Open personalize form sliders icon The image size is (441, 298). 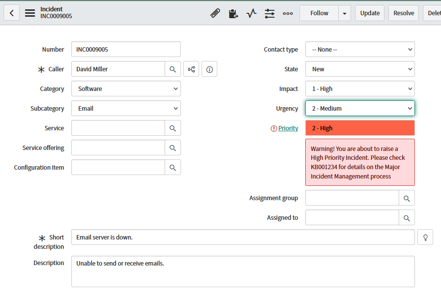tap(269, 13)
